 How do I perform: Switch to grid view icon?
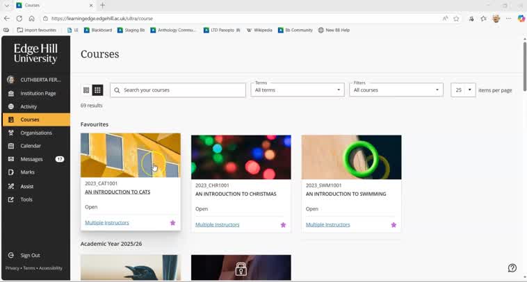click(97, 90)
